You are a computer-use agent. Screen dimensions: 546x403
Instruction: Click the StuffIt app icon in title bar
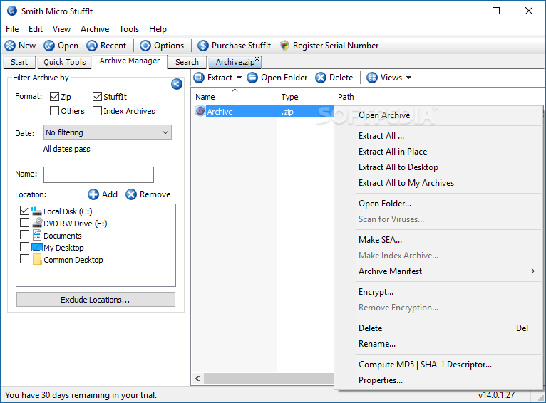pyautogui.click(x=12, y=11)
